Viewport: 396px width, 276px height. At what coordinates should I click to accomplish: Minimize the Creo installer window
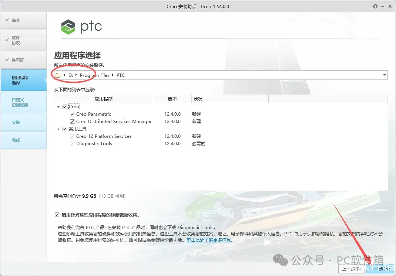tap(383, 7)
